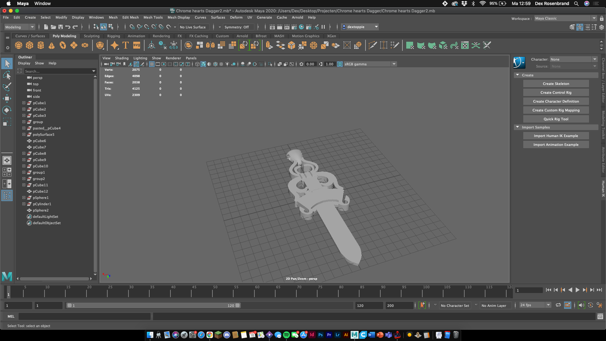
Task: Activate the Rotate tool in toolbox
Action: click(7, 110)
